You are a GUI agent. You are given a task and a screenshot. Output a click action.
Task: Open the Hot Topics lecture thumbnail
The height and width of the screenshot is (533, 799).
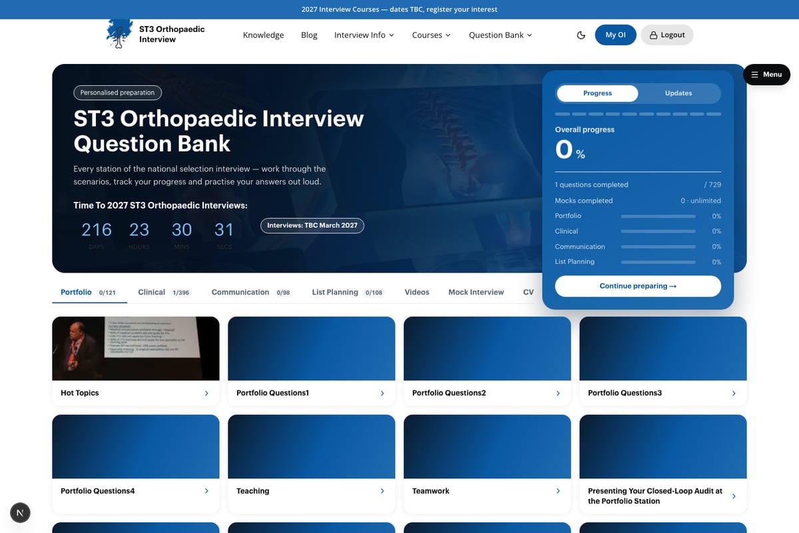tap(136, 348)
